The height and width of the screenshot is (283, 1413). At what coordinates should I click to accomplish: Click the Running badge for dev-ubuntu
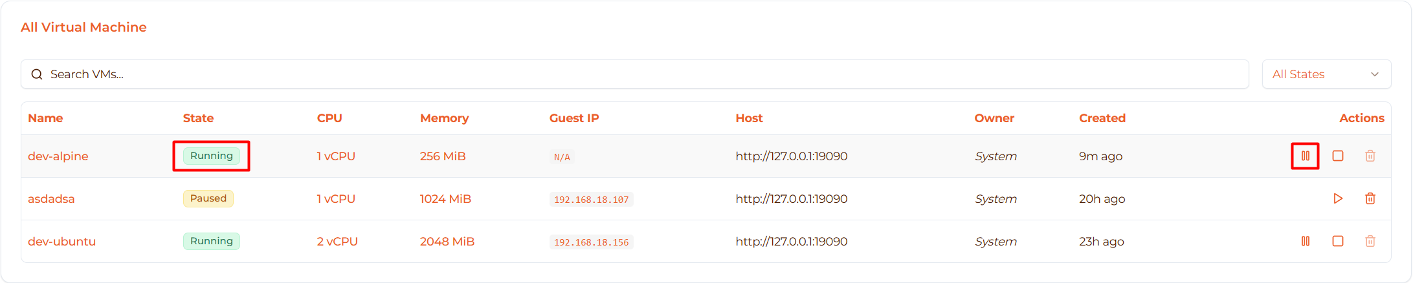click(x=211, y=241)
